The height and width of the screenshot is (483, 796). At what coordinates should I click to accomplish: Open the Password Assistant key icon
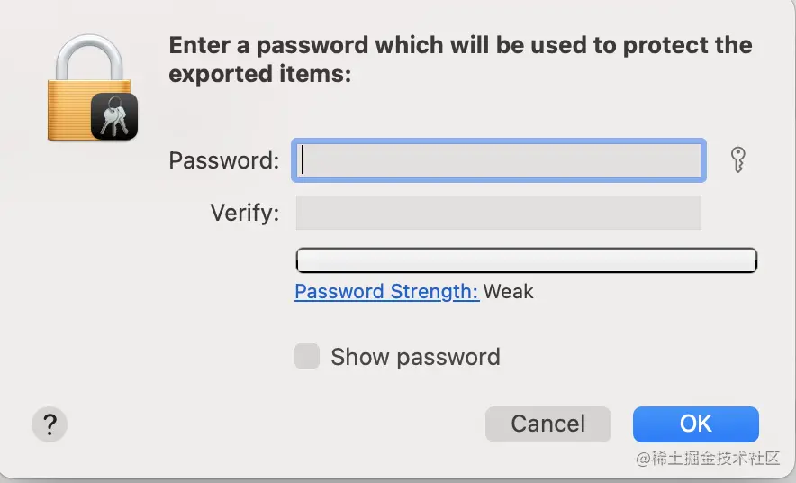[x=737, y=160]
